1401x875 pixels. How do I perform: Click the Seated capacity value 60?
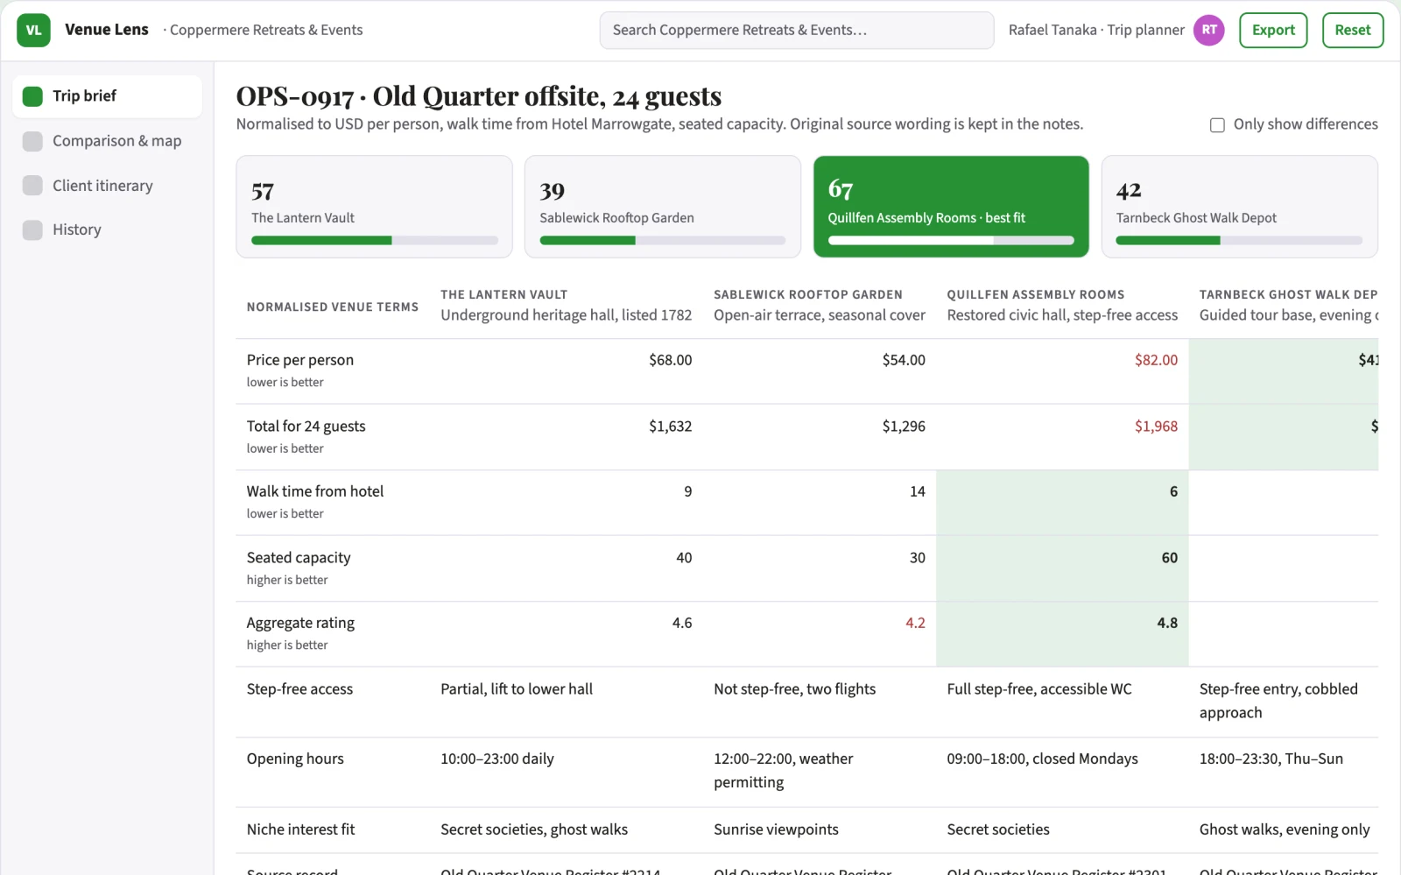1062,568
